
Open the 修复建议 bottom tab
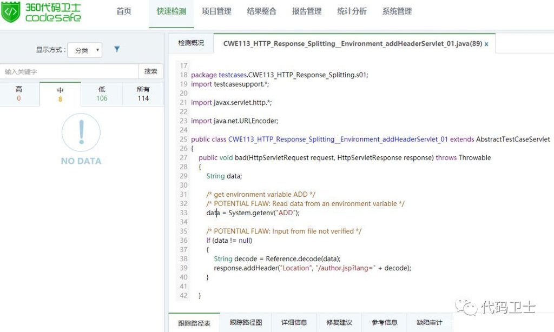[x=339, y=323]
